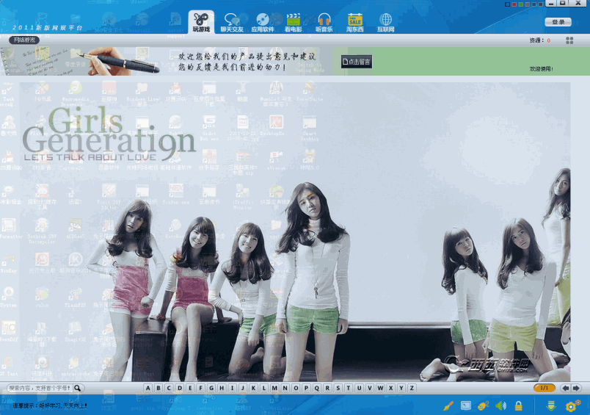Filter by letter A
The image size is (590, 415).
tap(148, 388)
